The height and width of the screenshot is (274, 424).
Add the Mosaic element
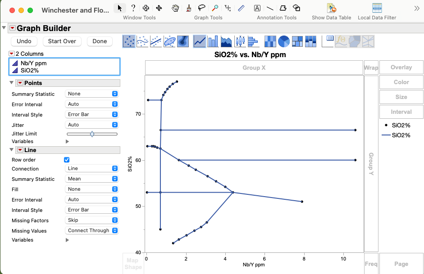[310, 41]
